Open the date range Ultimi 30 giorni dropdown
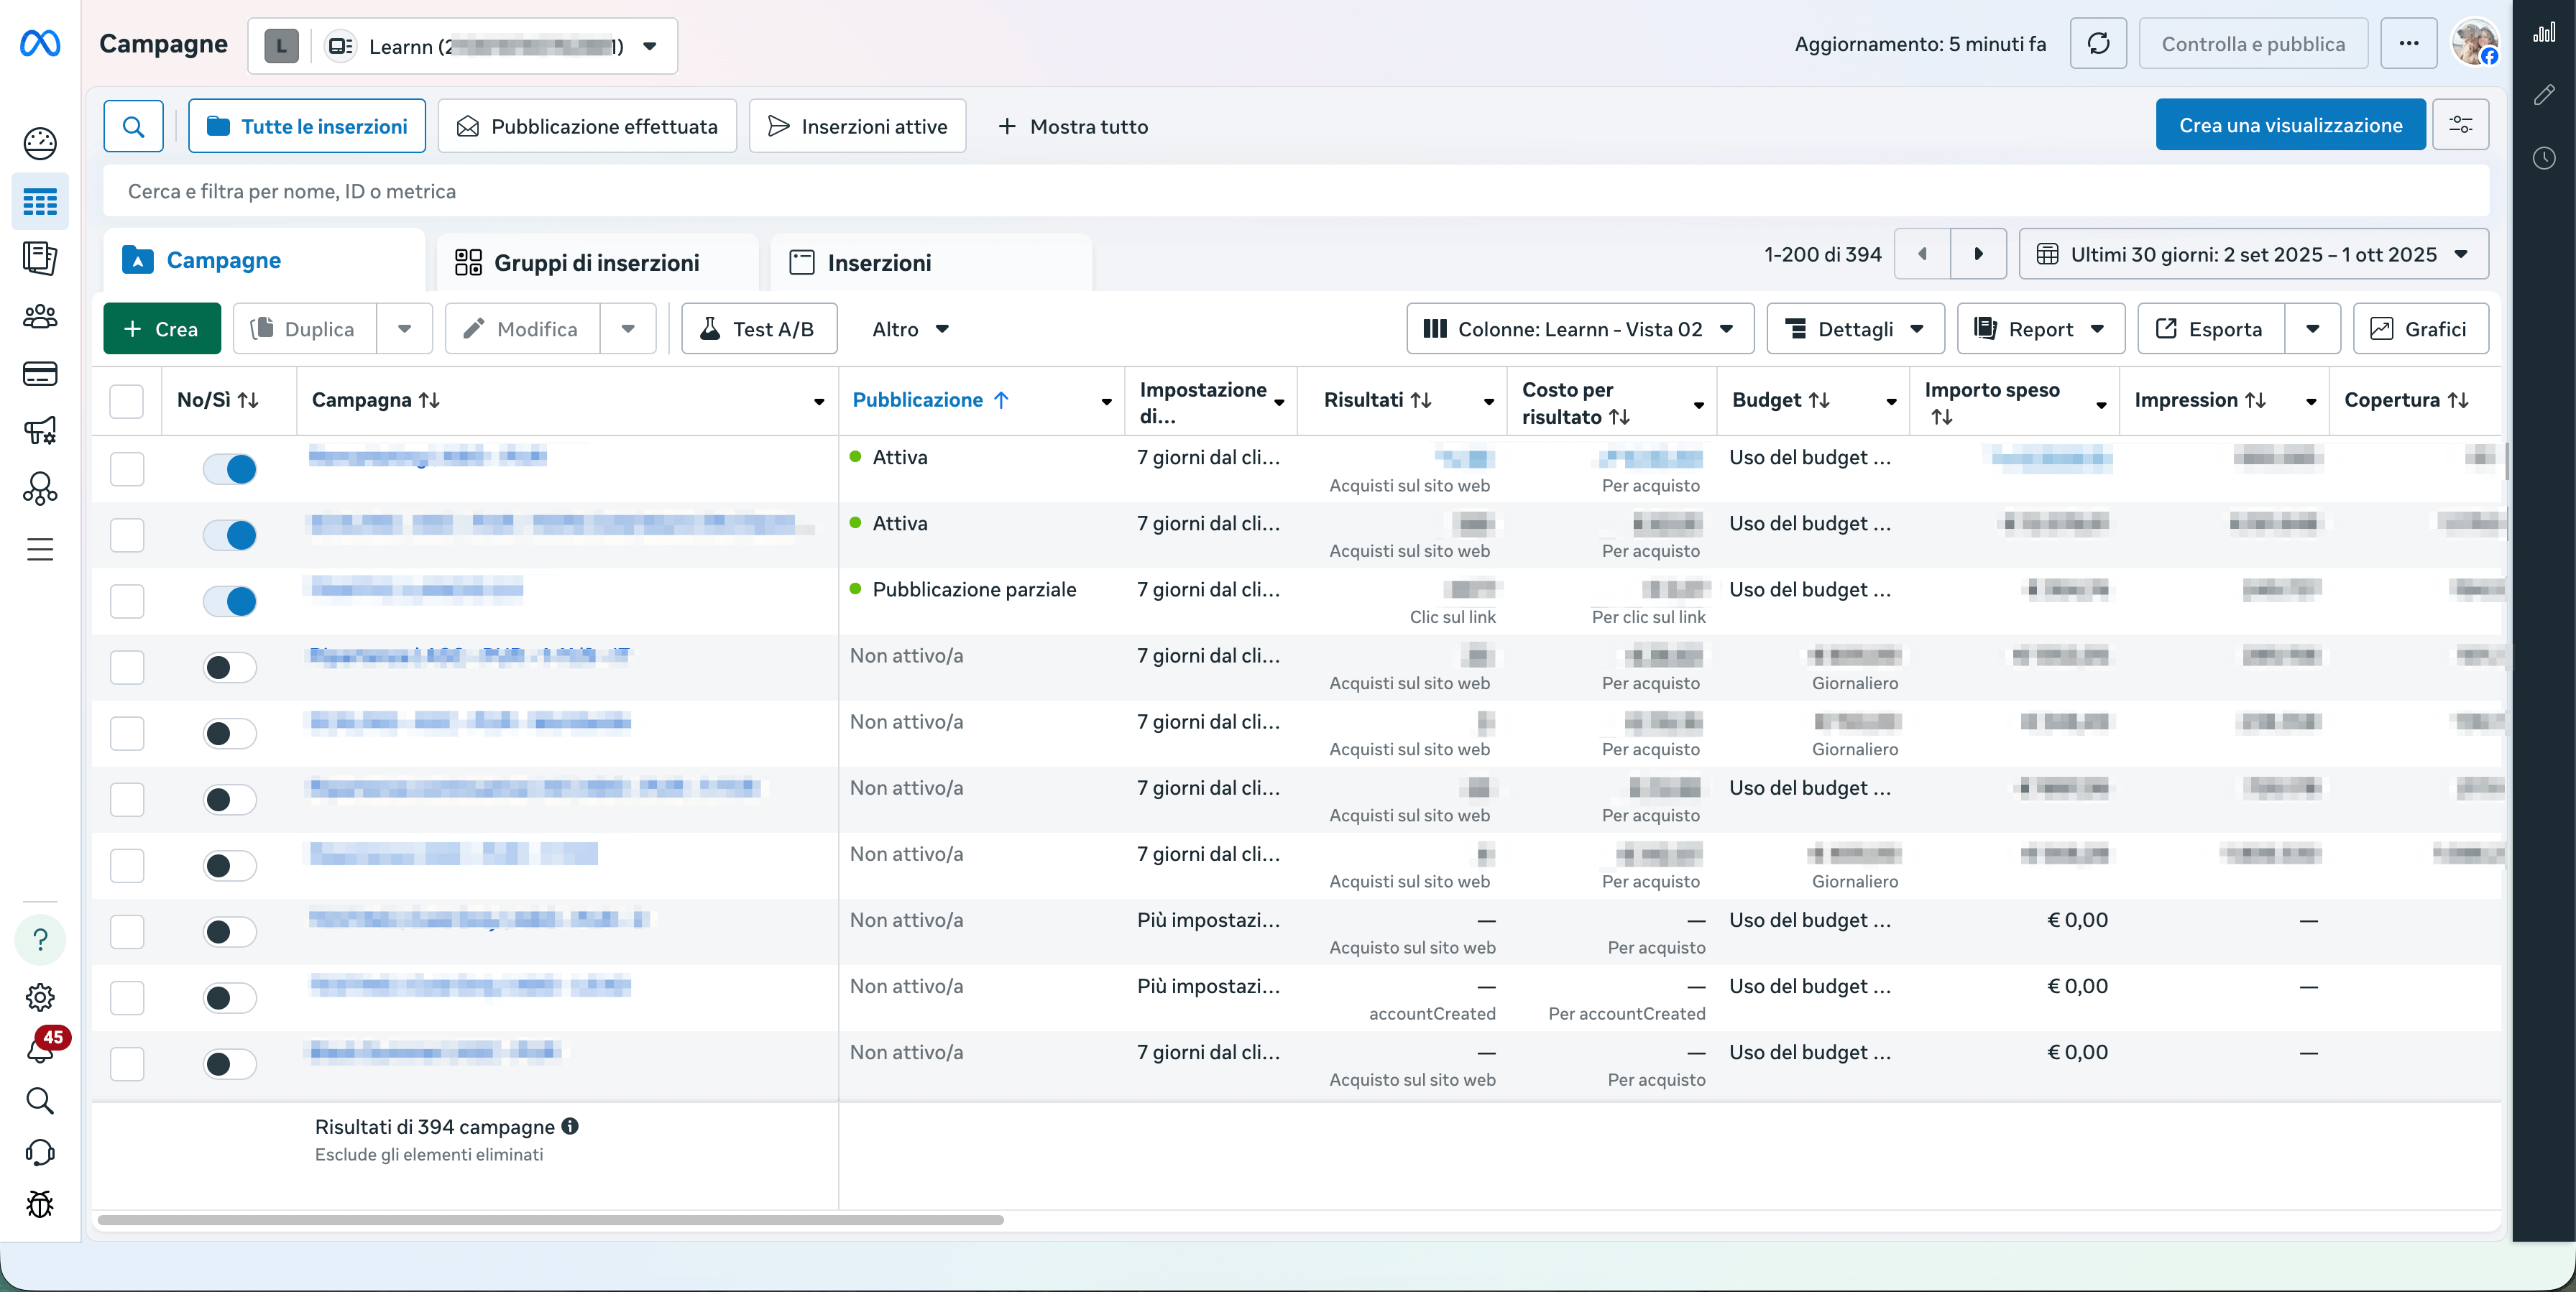This screenshot has width=2576, height=1292. [x=2253, y=255]
